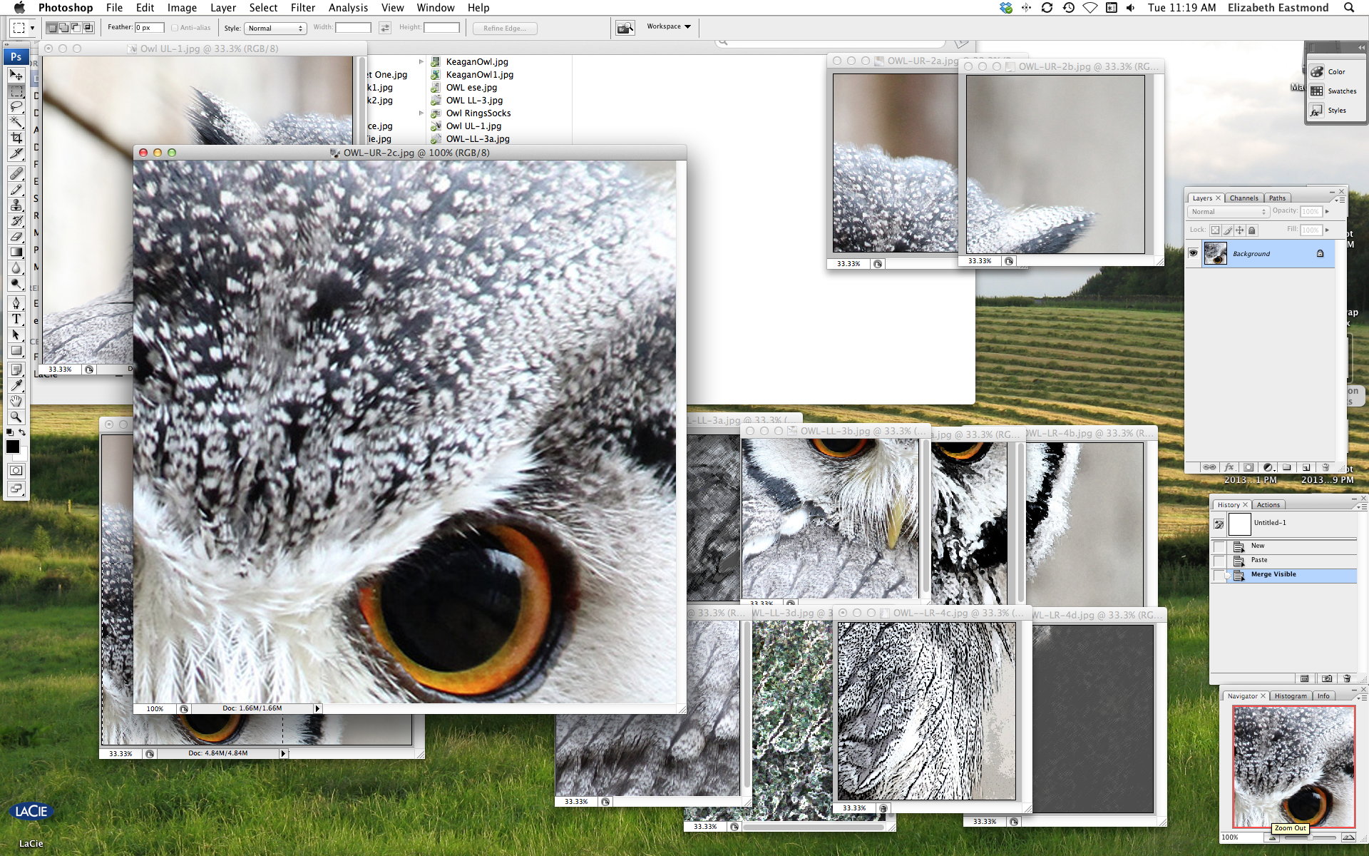Select the Lasso tool
This screenshot has height=856, width=1369.
[x=16, y=106]
